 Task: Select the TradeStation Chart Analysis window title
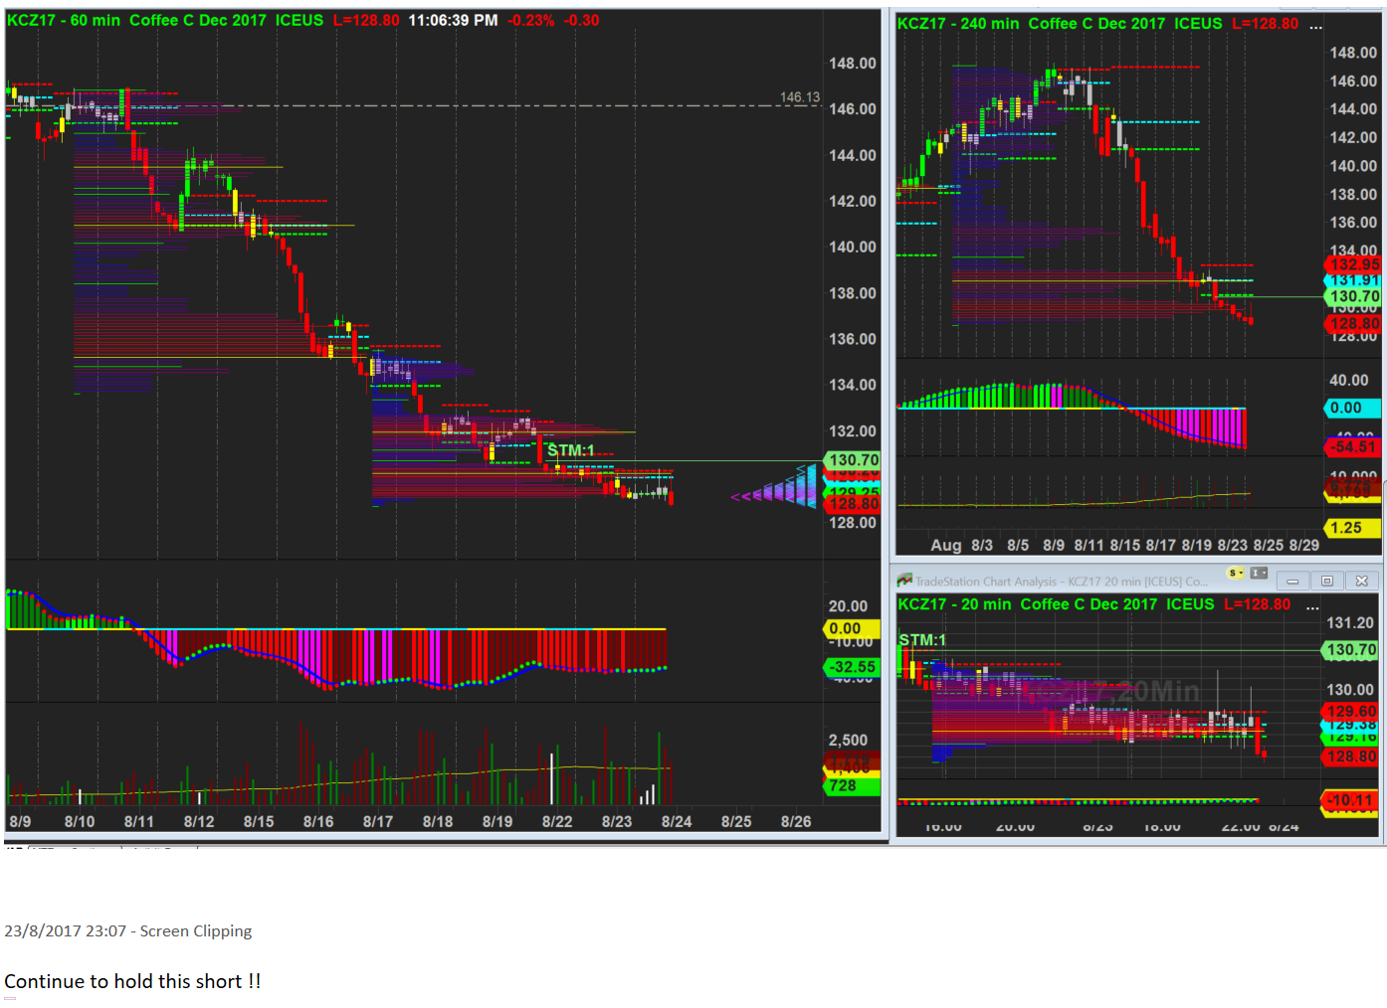click(1062, 582)
